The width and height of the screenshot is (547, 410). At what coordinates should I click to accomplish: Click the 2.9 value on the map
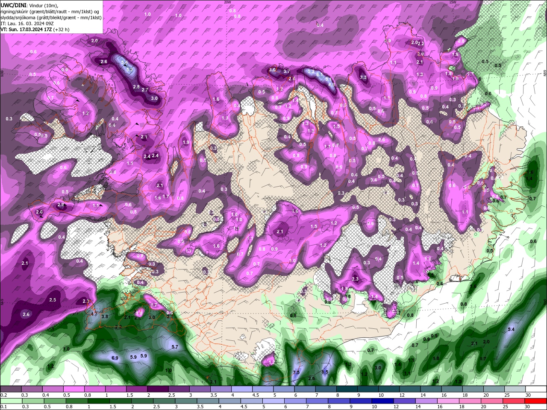[61, 205]
